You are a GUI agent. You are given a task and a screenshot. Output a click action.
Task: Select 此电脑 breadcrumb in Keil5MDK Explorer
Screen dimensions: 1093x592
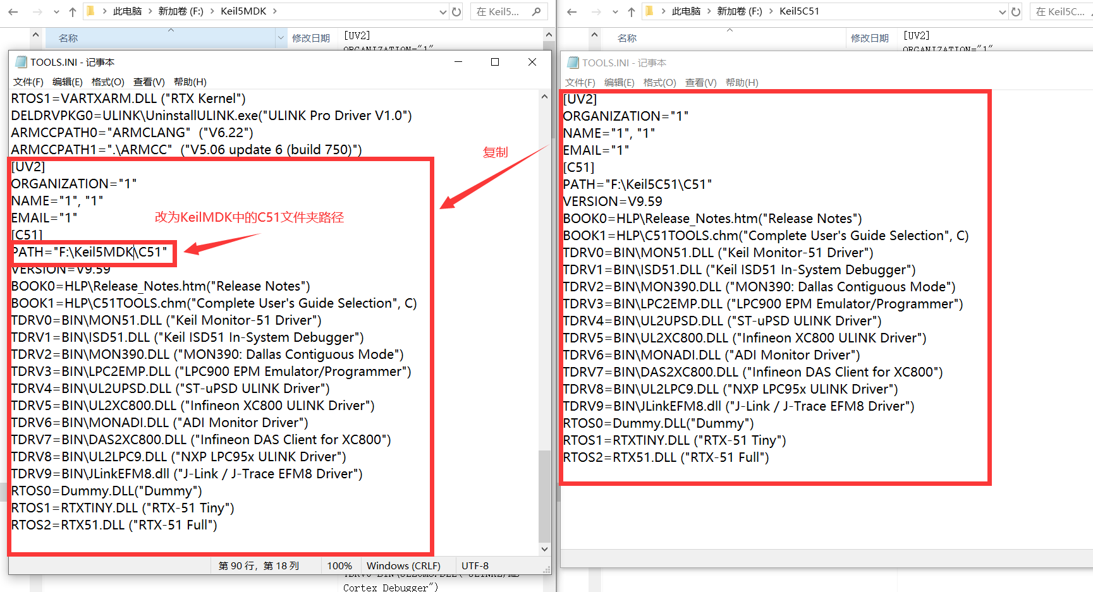click(x=127, y=11)
